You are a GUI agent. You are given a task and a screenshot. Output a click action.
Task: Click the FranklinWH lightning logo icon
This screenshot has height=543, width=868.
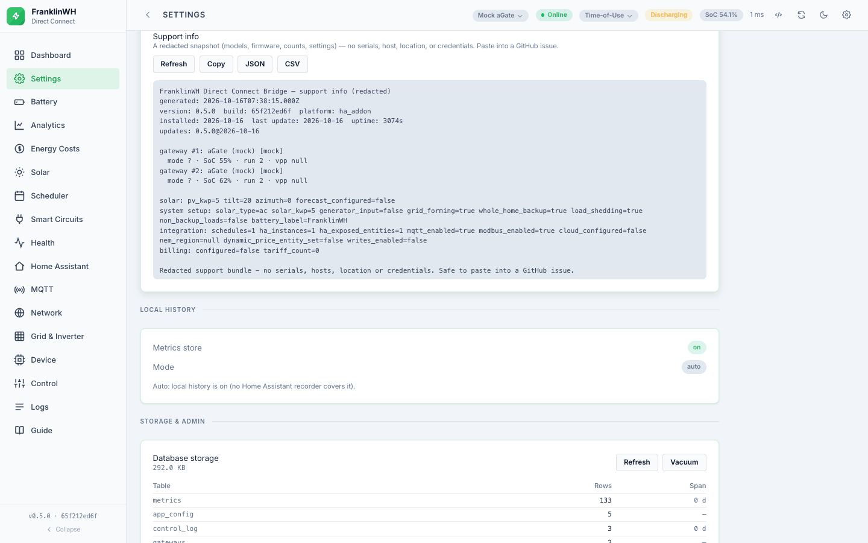point(16,16)
